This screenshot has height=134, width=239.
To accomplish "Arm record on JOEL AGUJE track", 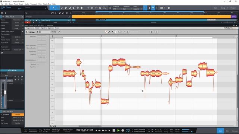I will tap(36, 20).
